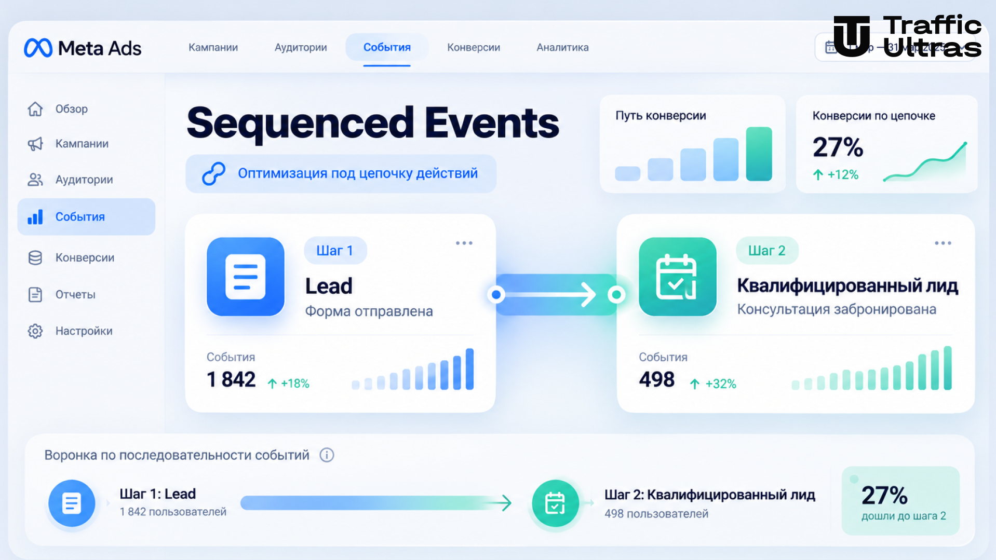Open the Конверсии по цепочке card
This screenshot has height=560, width=996.
click(886, 144)
